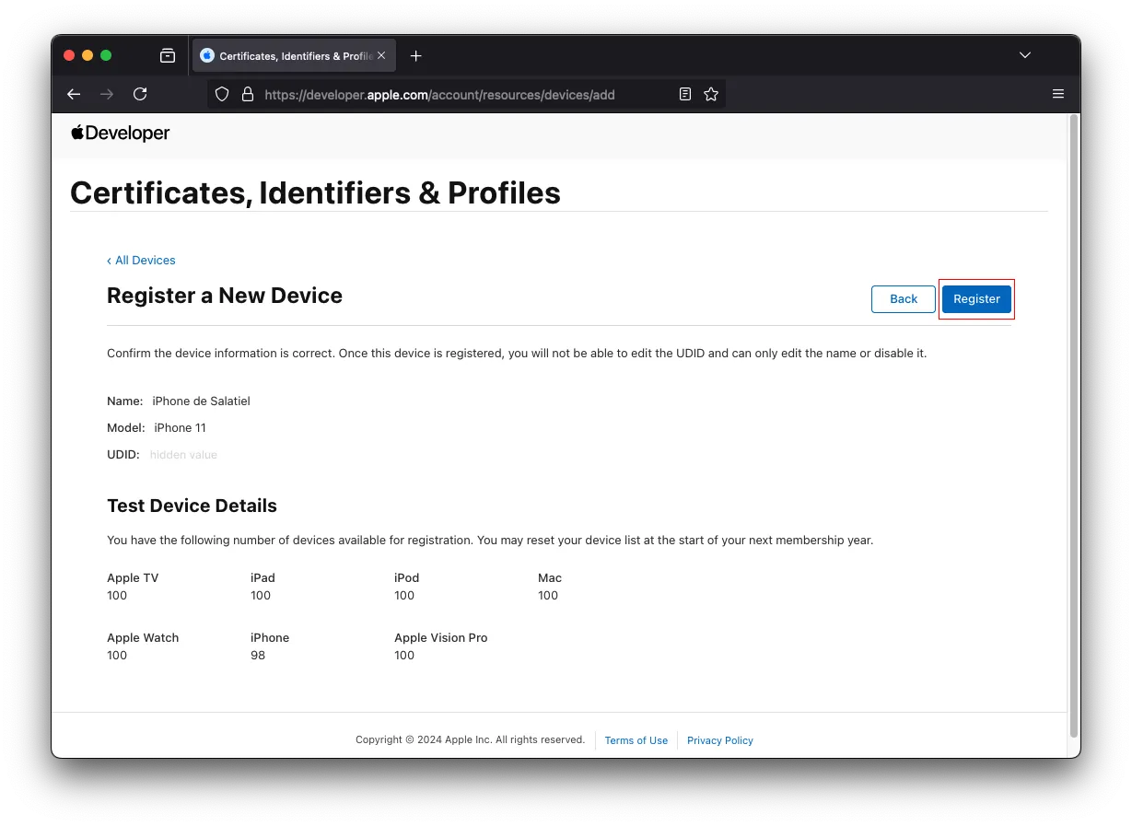Click the device name 'iPhone de Salatiel'
Image resolution: width=1132 pixels, height=826 pixels.
[x=201, y=401]
